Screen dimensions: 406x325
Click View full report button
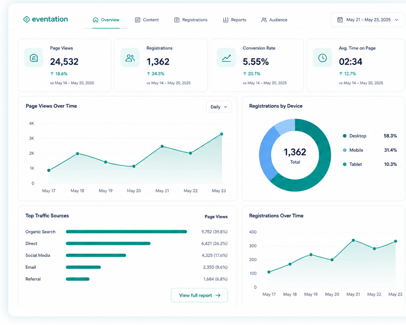(199, 295)
